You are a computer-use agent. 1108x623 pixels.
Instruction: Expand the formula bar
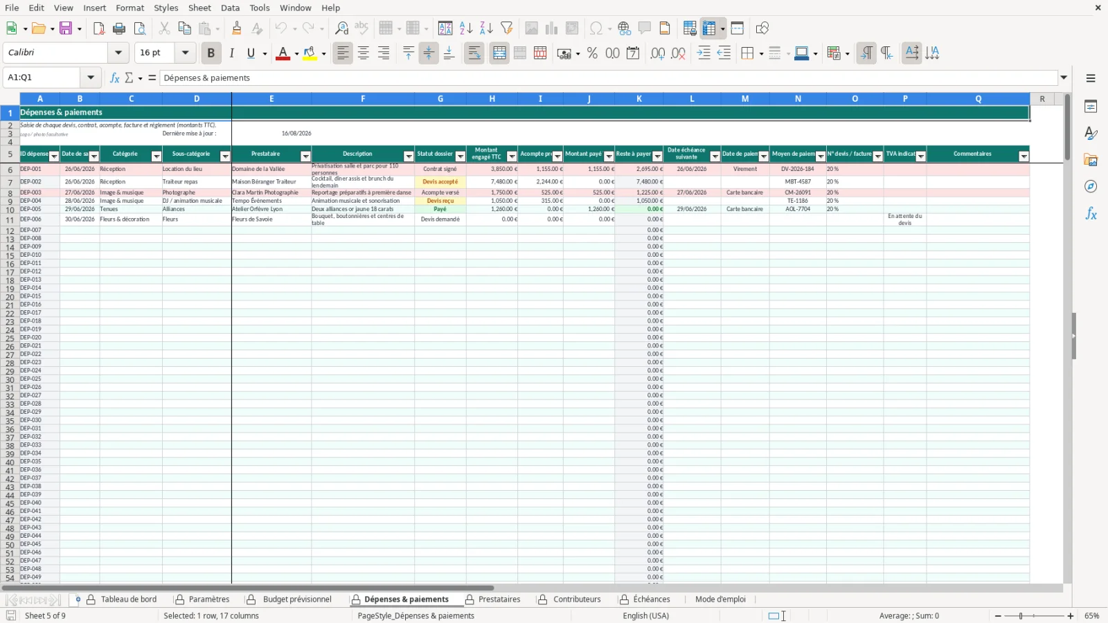click(1064, 78)
